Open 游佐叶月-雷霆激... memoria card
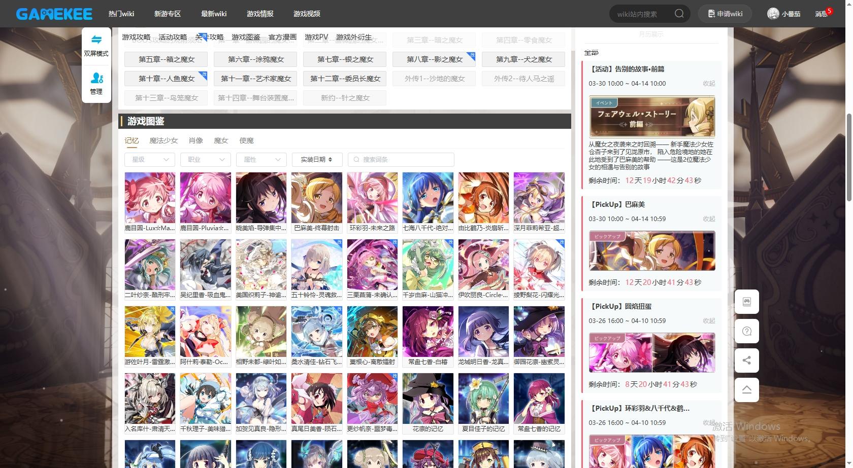The width and height of the screenshot is (853, 468). coord(150,336)
